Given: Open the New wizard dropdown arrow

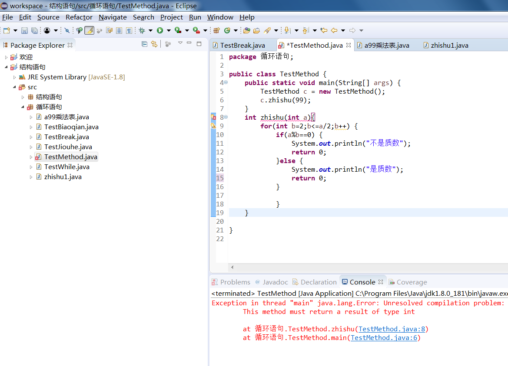Looking at the screenshot, I should click(15, 30).
